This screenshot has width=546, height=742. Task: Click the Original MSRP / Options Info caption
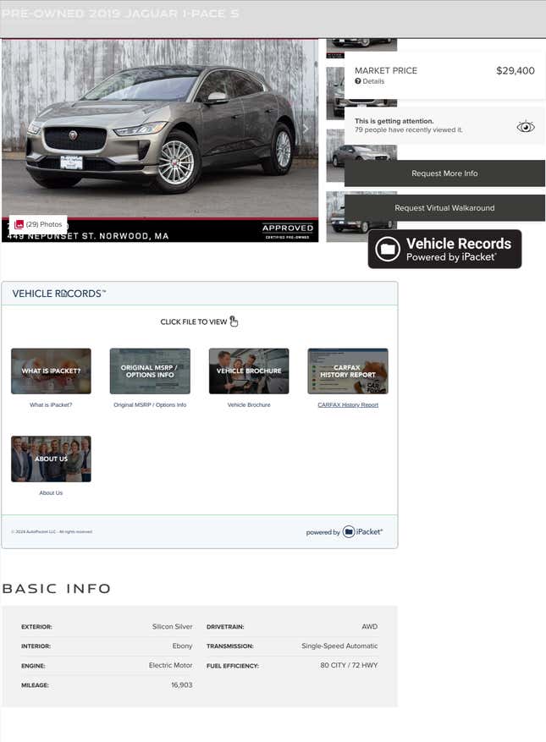pyautogui.click(x=150, y=405)
